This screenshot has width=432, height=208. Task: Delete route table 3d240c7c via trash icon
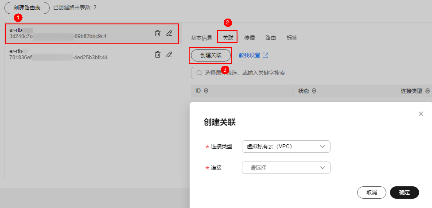[158, 34]
